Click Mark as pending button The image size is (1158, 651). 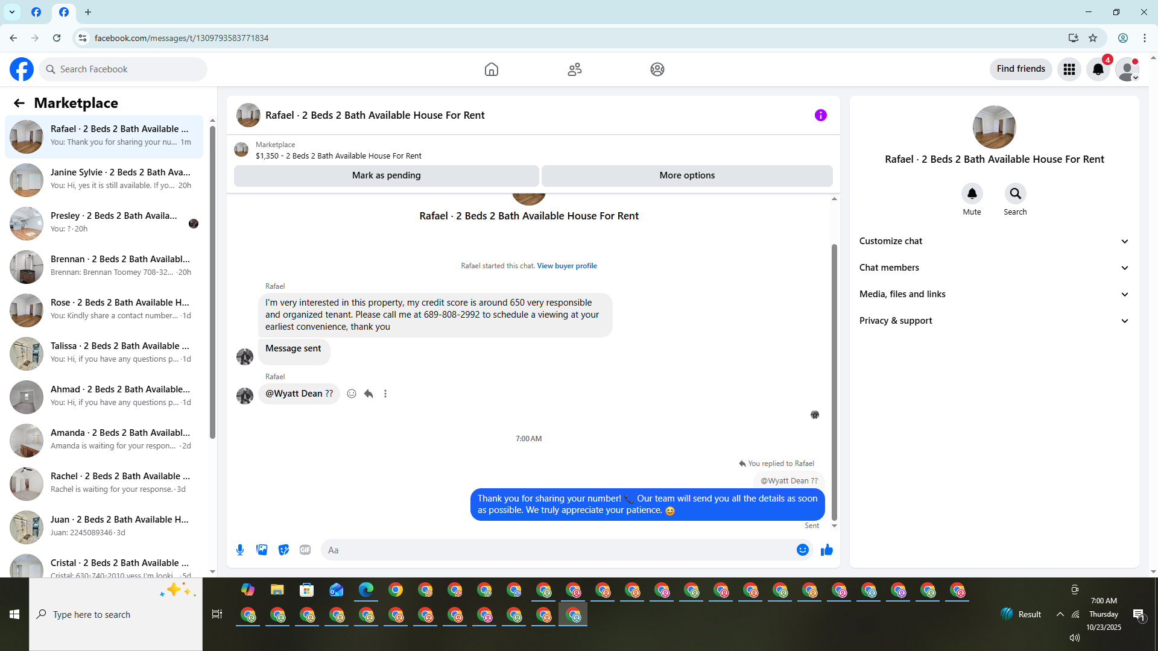386,175
